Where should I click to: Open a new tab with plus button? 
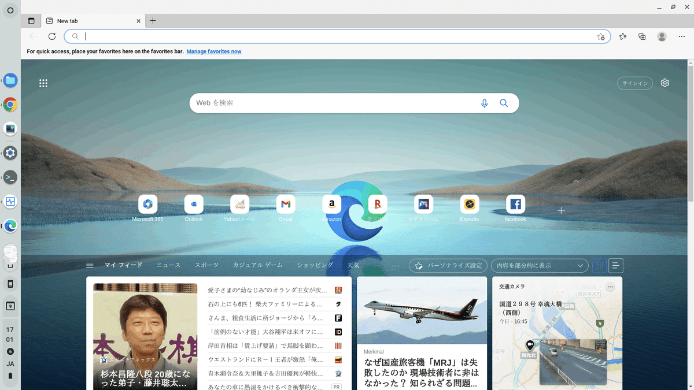[x=153, y=21]
